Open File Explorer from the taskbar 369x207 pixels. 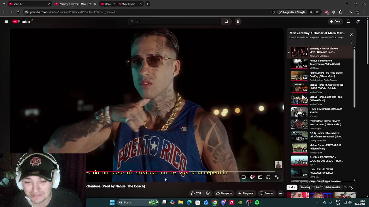click(181, 202)
